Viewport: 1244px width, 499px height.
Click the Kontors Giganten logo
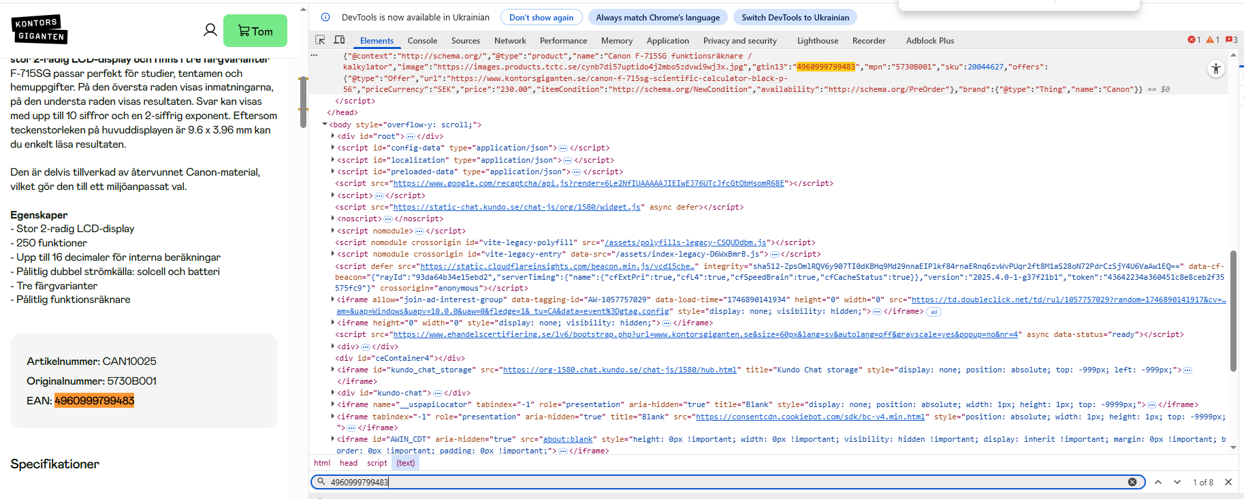click(39, 29)
